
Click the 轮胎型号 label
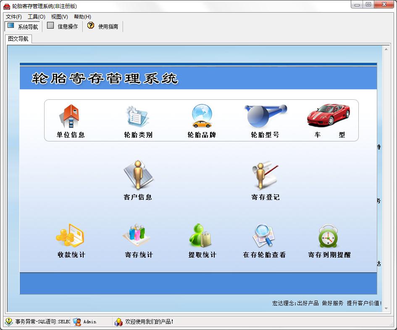pyautogui.click(x=265, y=135)
